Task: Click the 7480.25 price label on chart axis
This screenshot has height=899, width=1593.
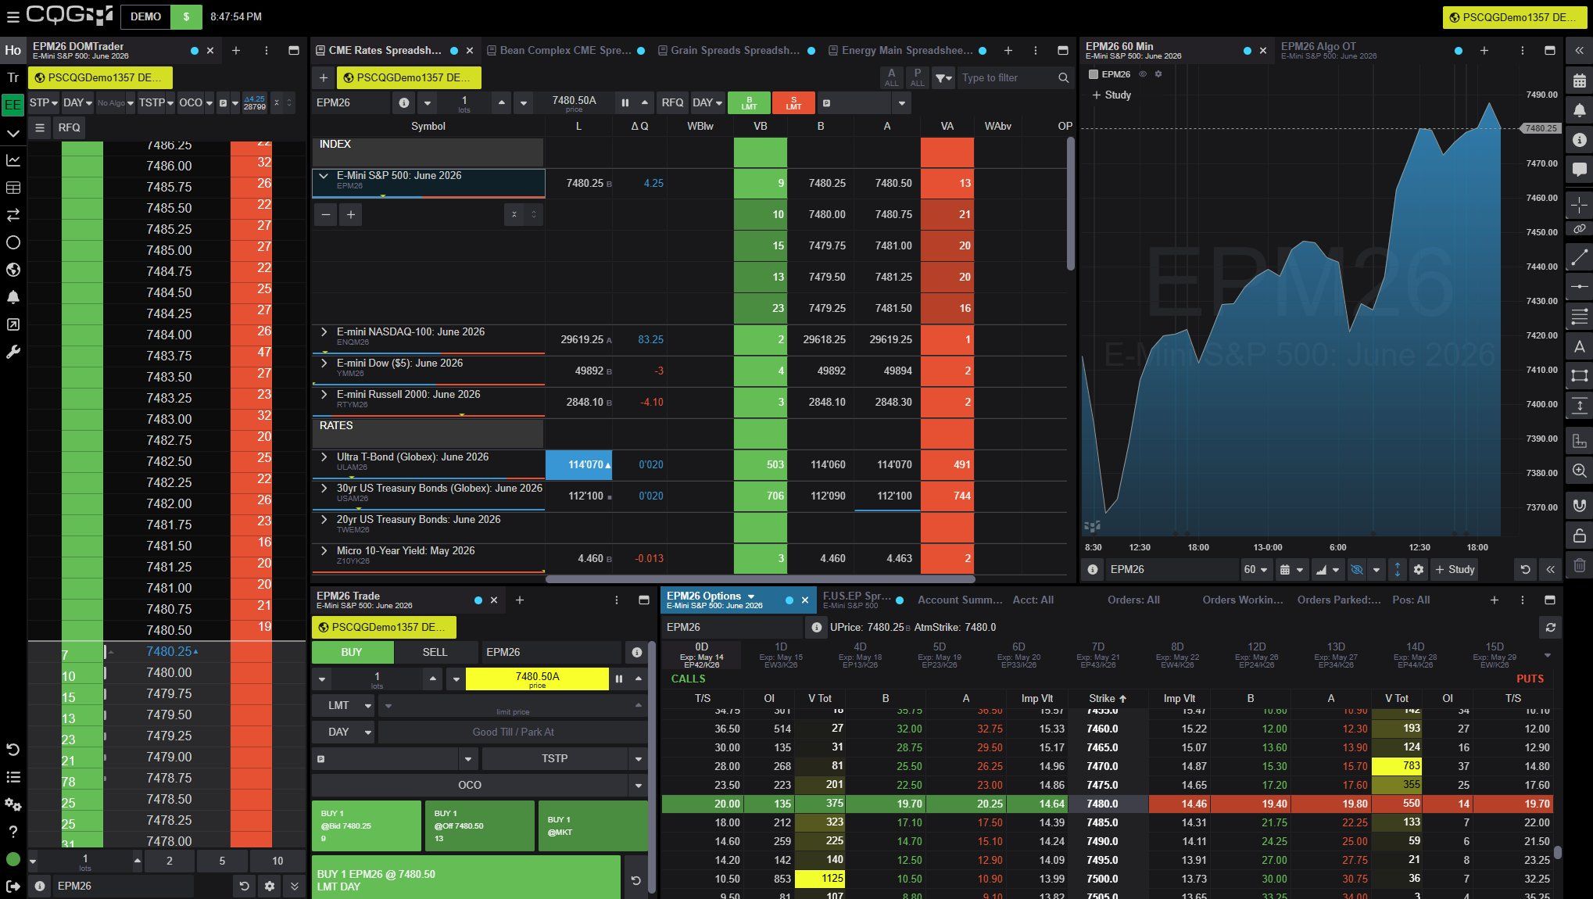Action: click(x=1540, y=128)
